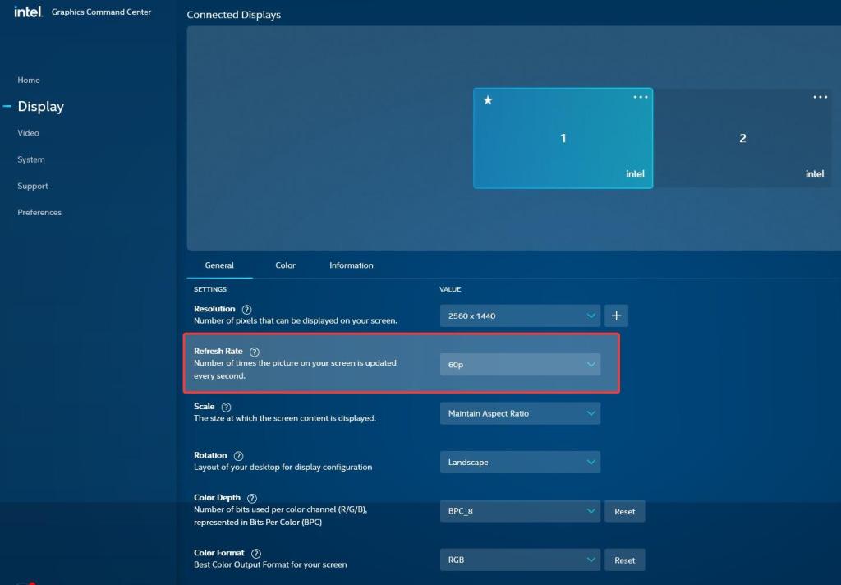This screenshot has width=841, height=585.
Task: Click the 'Layout of your desktop' Rotation description
Action: 283,467
